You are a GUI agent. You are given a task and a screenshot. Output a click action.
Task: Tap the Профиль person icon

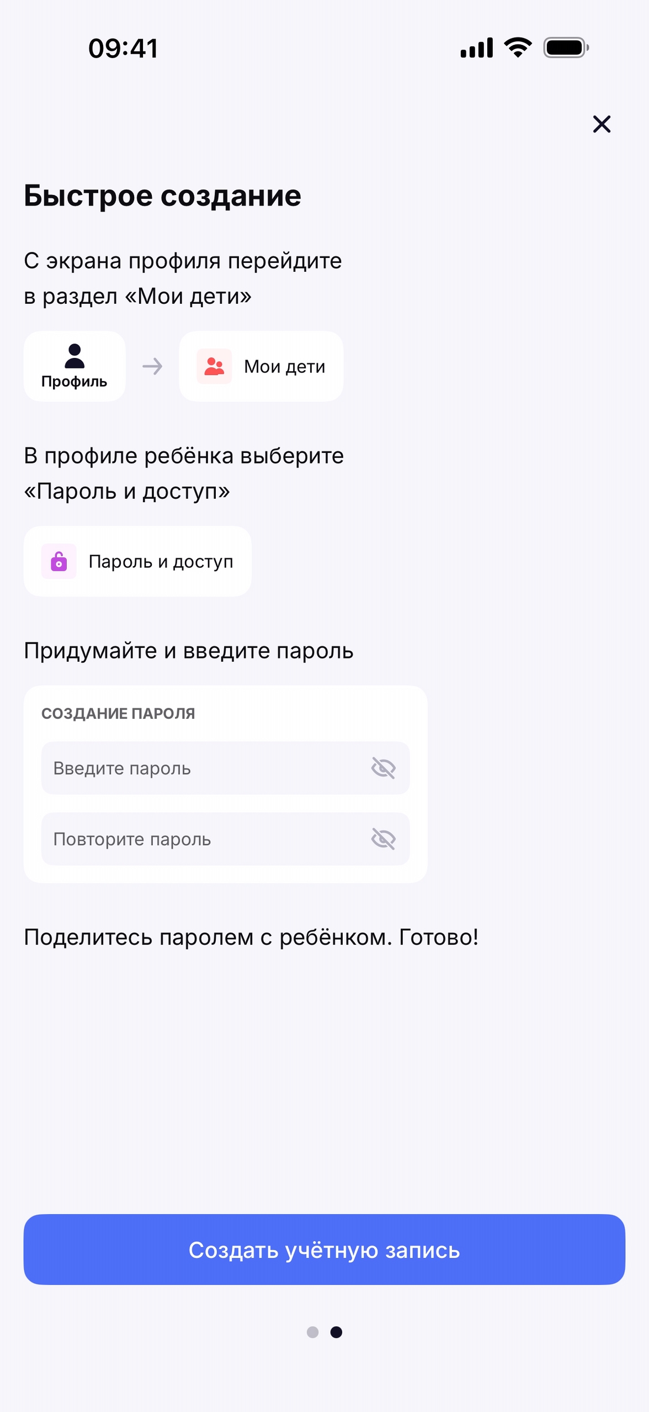75,356
